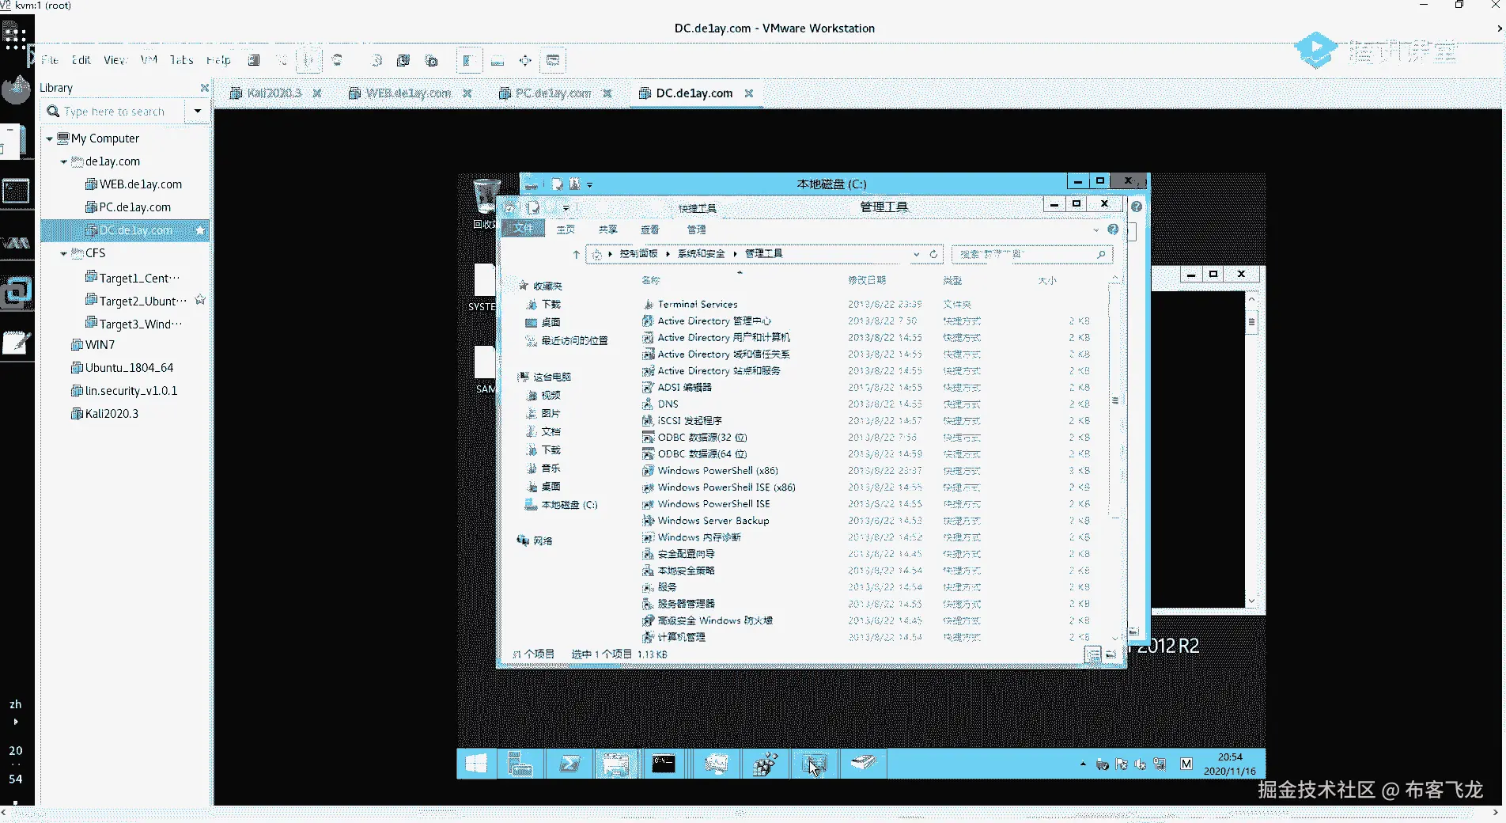Collapse the My Computer tree node

(x=49, y=139)
